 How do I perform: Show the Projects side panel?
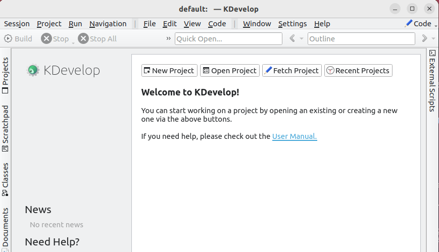coord(6,75)
